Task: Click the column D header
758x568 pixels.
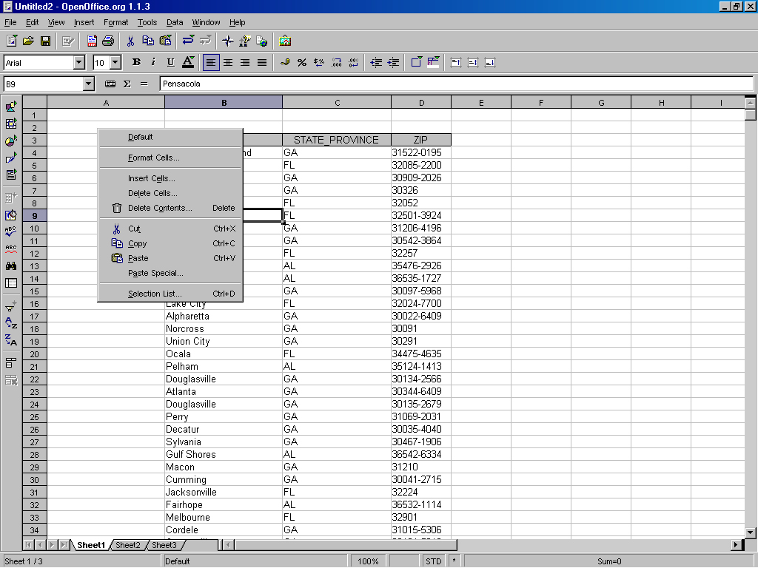Action: [x=421, y=103]
